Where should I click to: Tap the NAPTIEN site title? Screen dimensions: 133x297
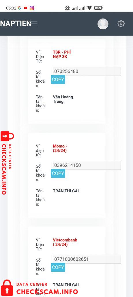[x=16, y=24]
